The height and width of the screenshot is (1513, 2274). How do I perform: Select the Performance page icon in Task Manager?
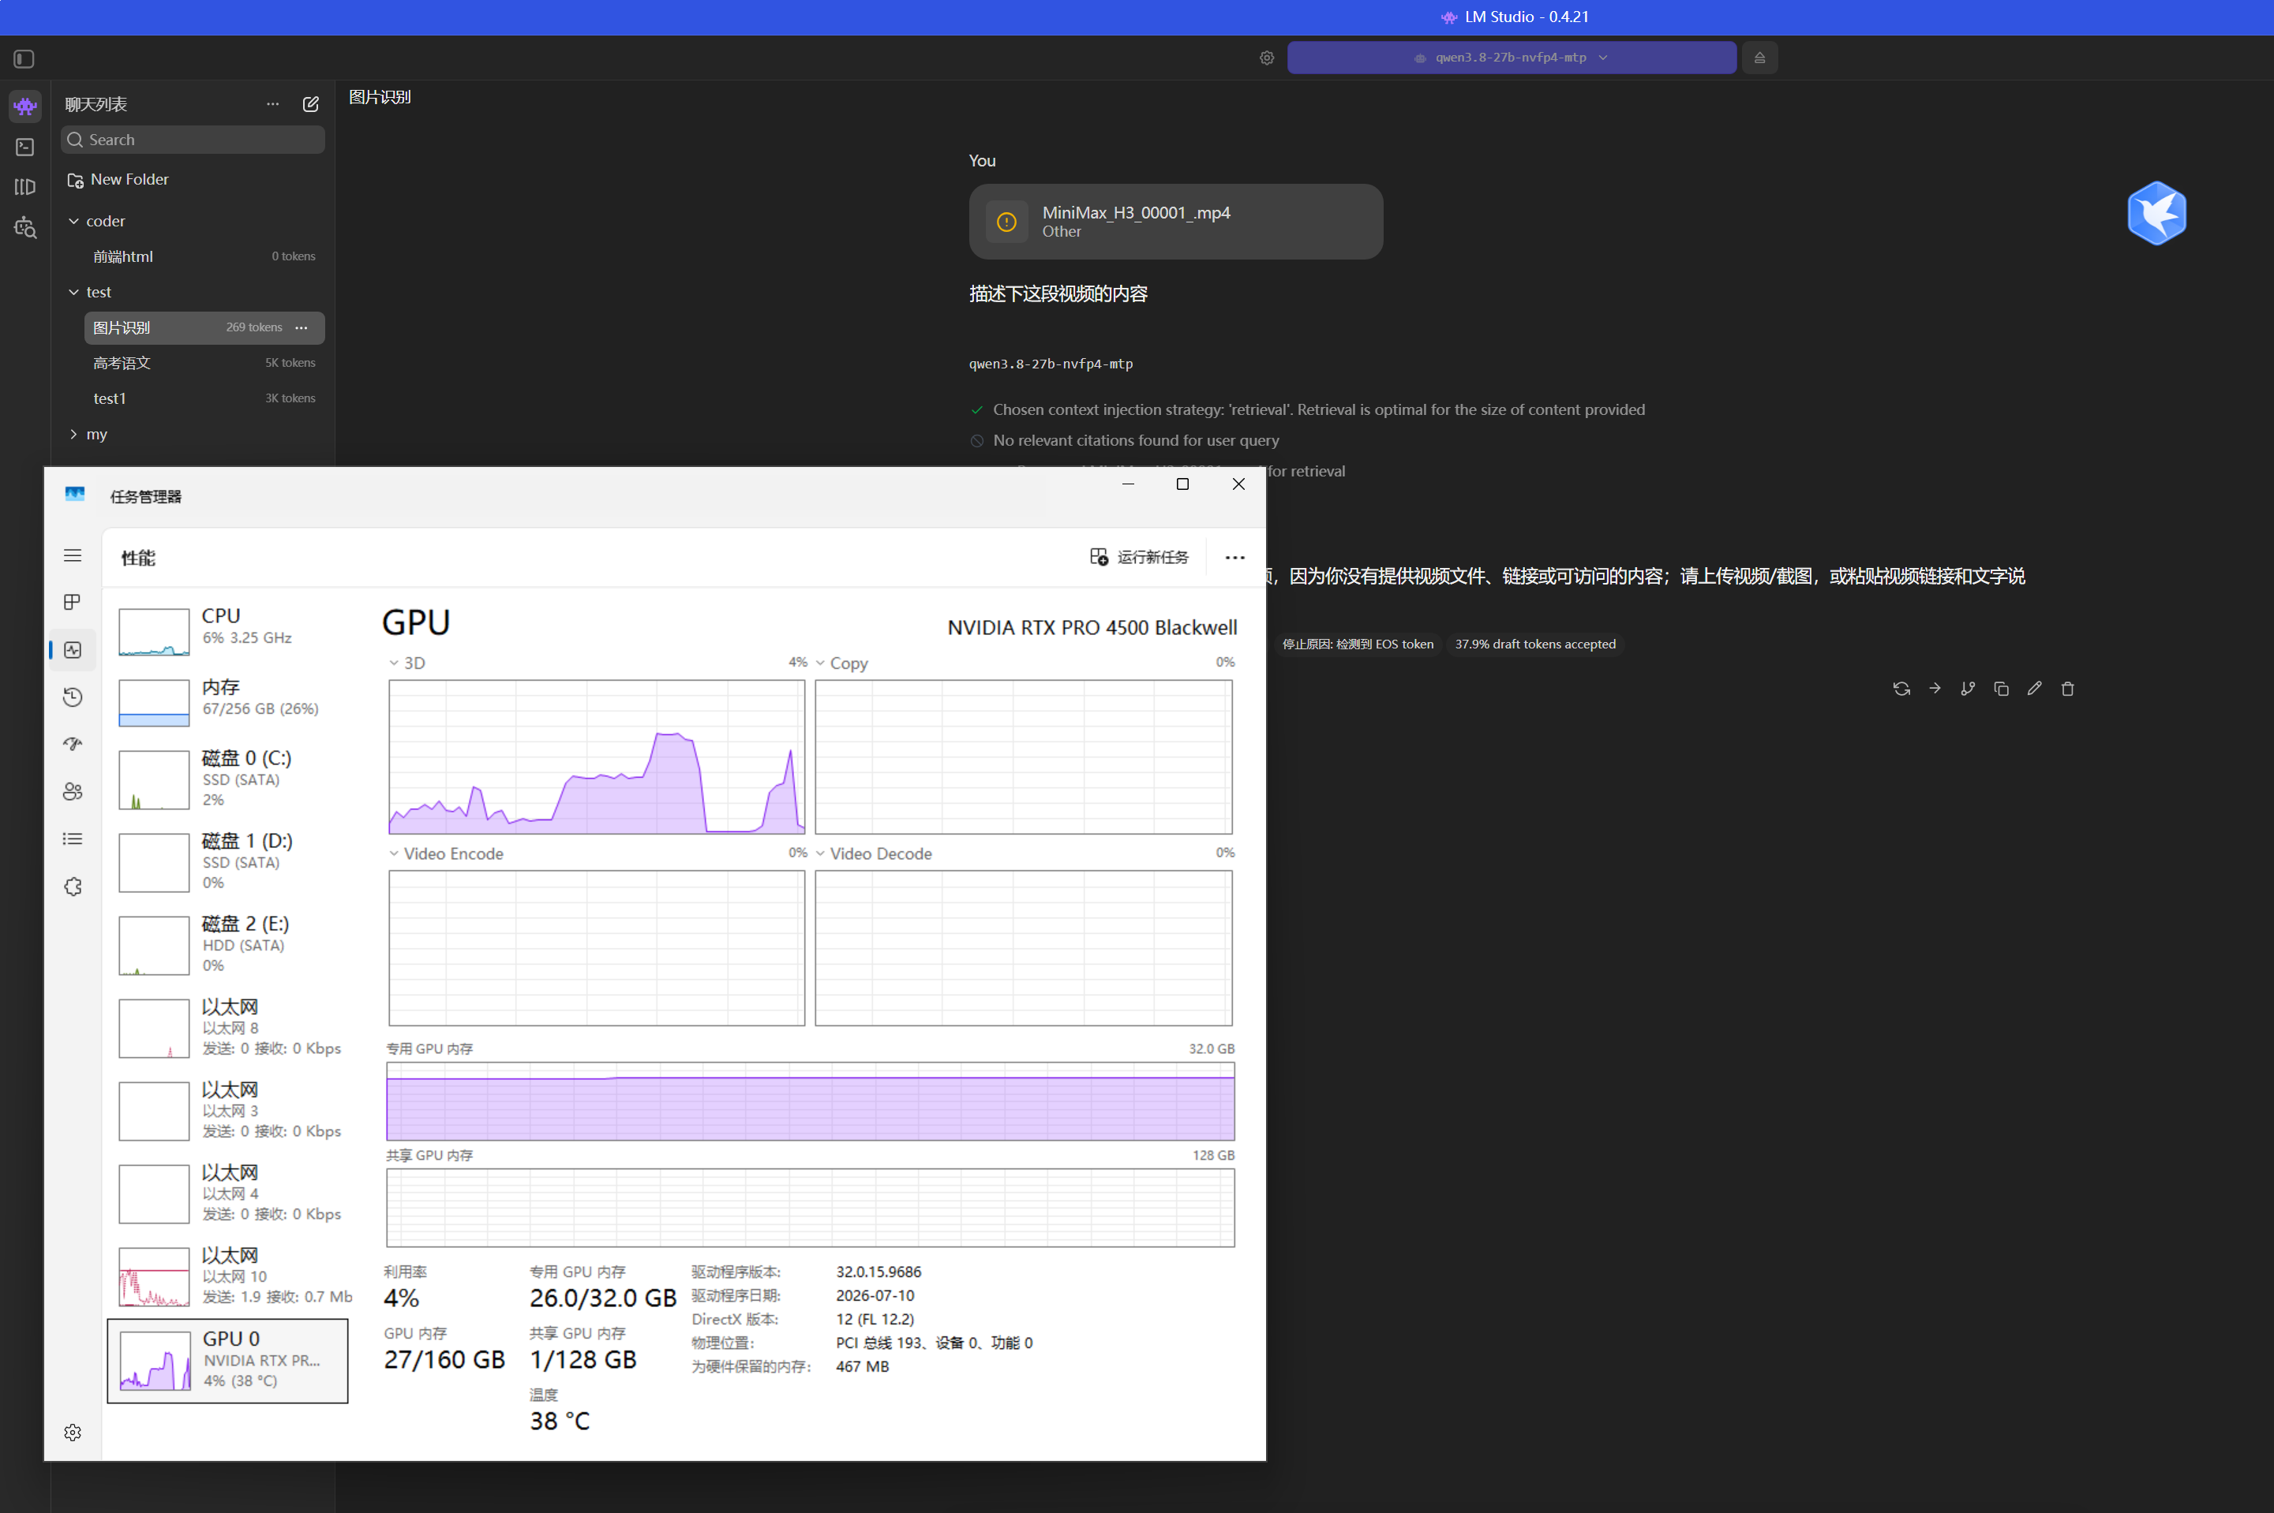(x=73, y=650)
